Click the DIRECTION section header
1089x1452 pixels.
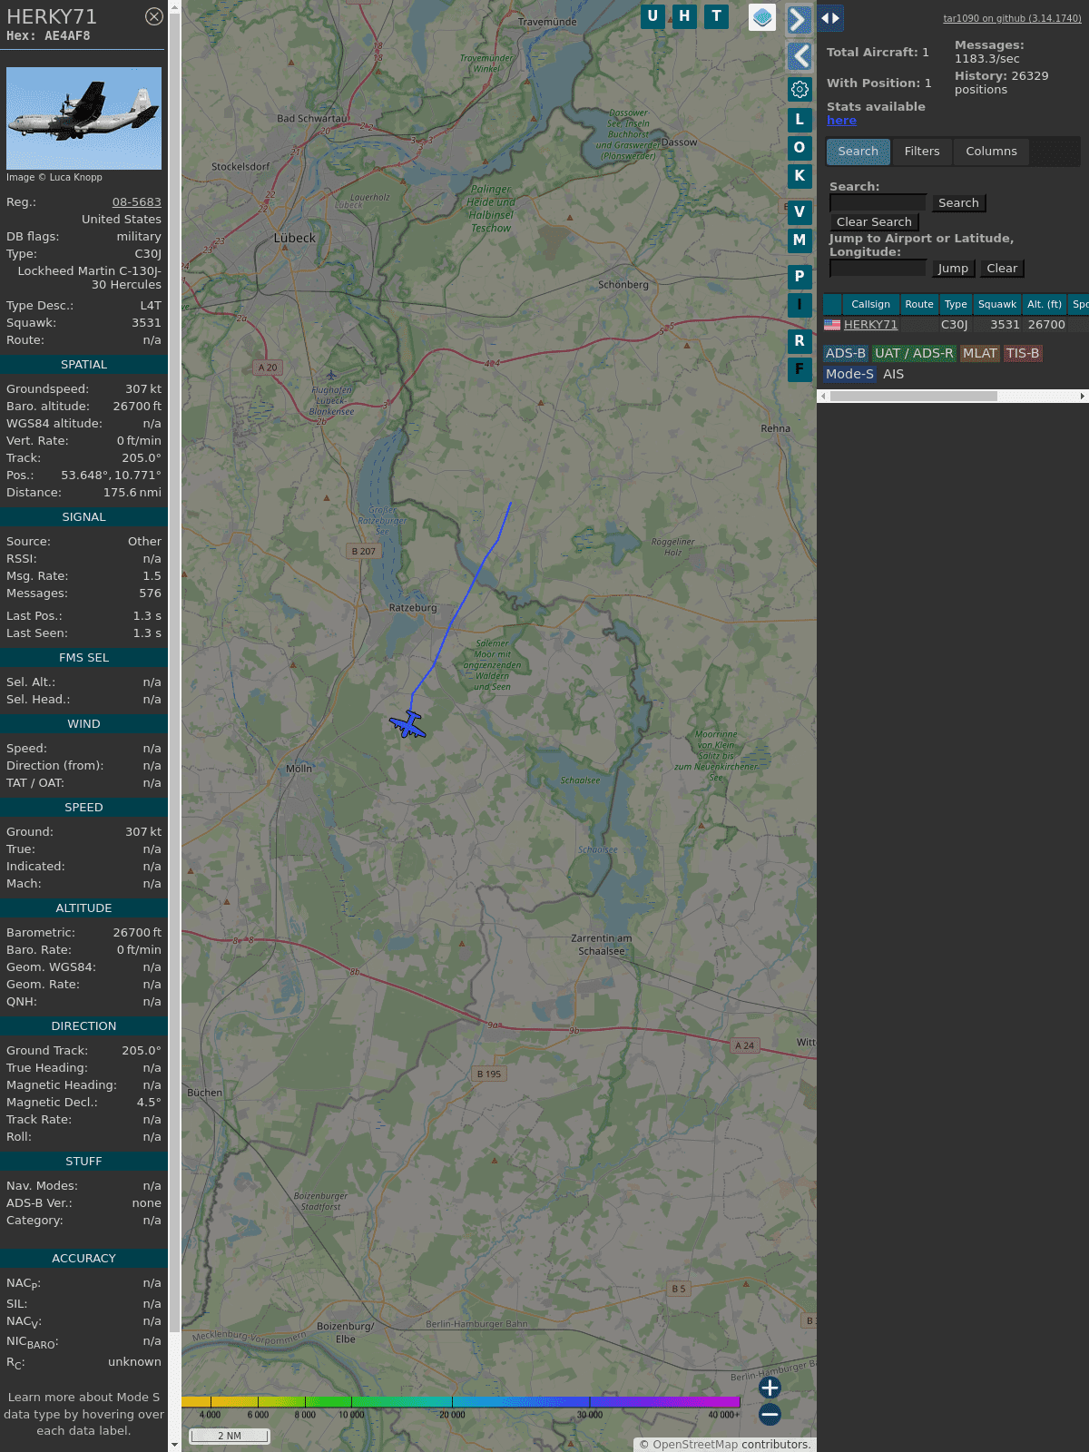(83, 1026)
